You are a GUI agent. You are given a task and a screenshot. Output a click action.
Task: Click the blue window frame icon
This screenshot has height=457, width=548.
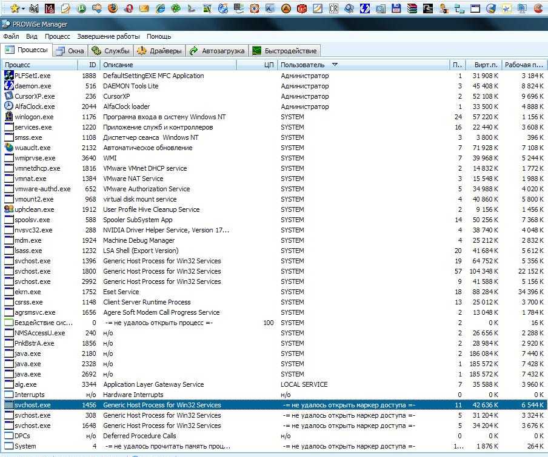point(475,8)
